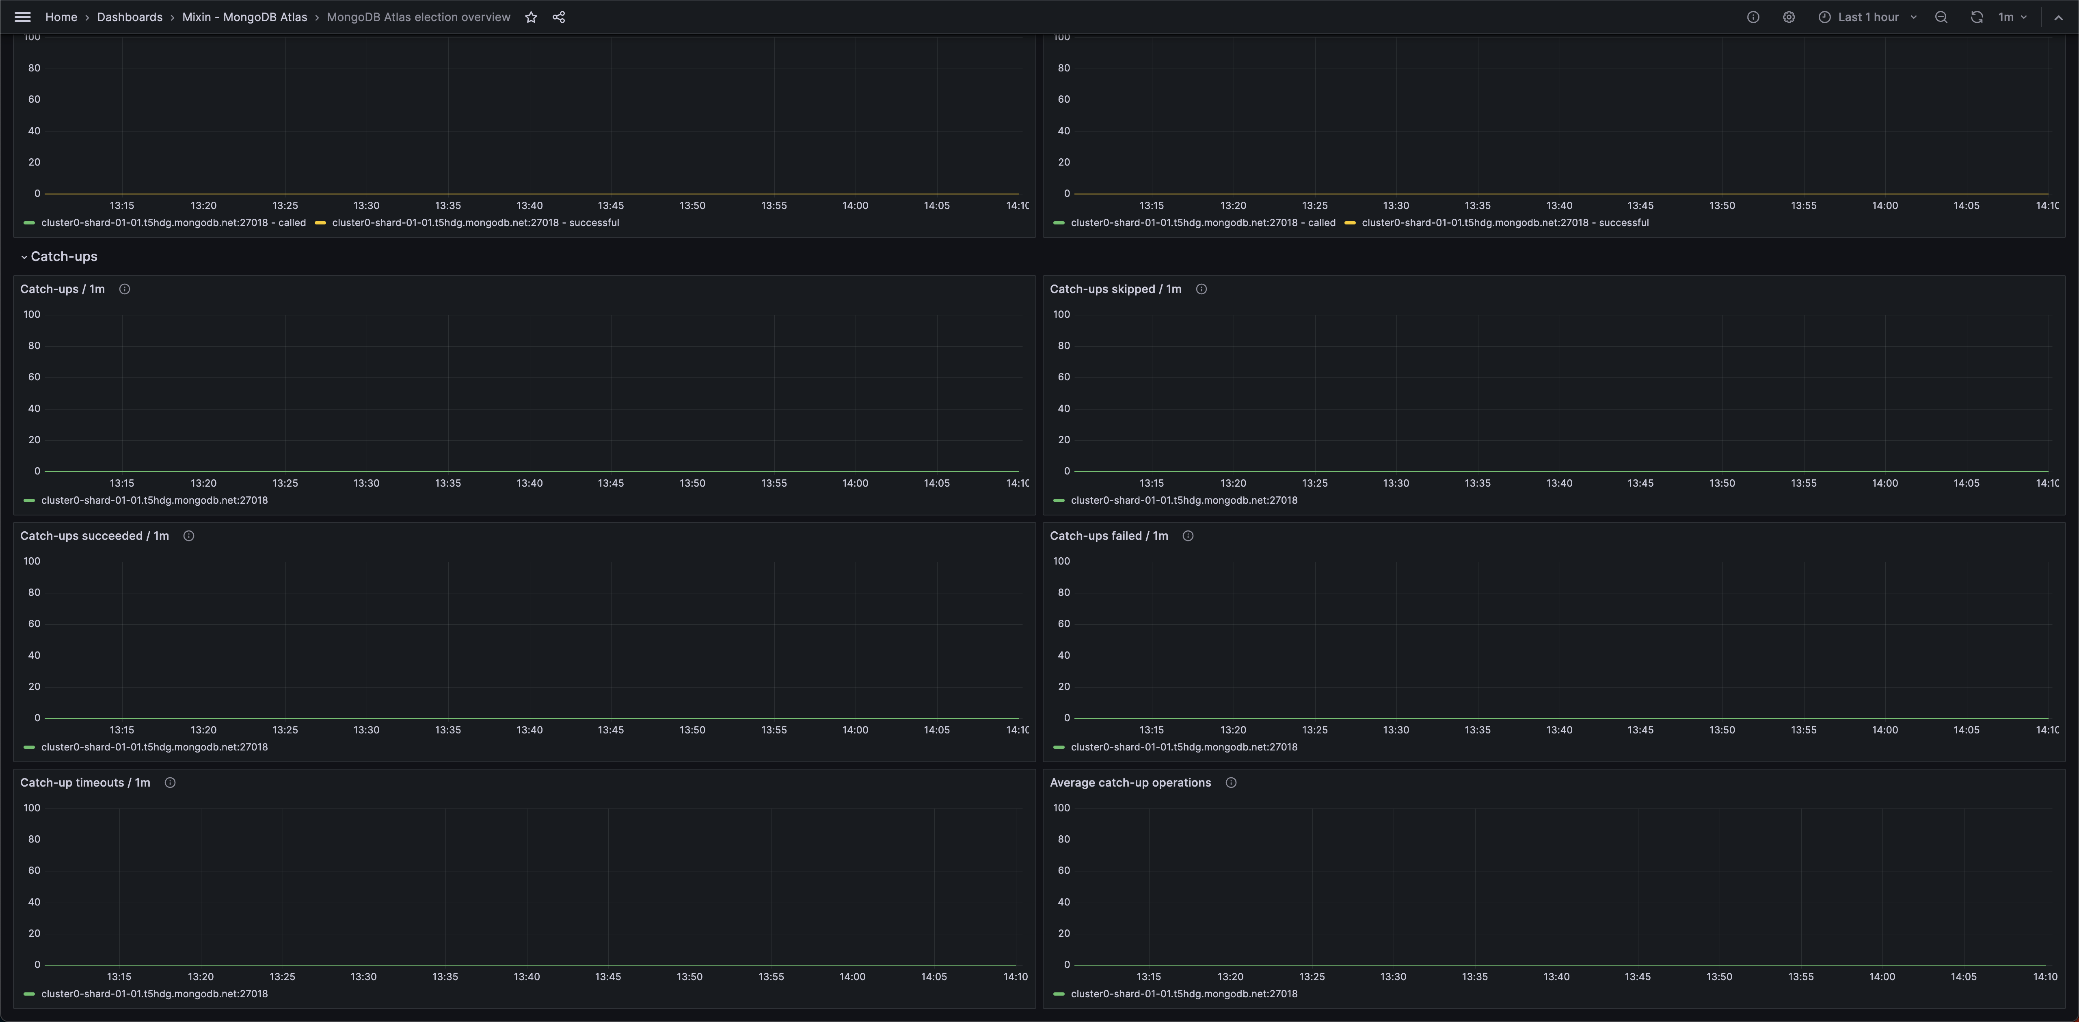
Task: Click the green legend swatch in Catch-ups succeeded
Action: click(29, 748)
